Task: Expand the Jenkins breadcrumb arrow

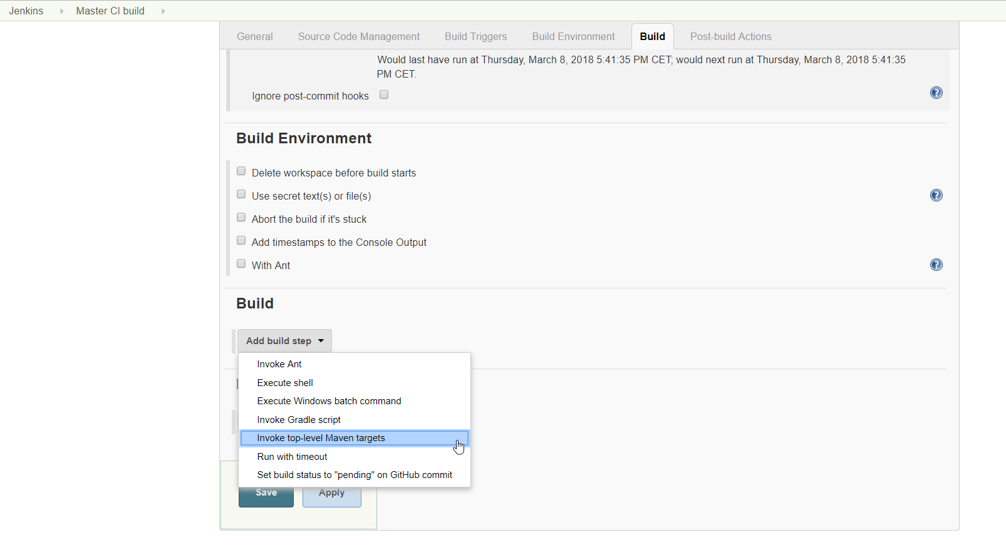Action: click(x=61, y=11)
